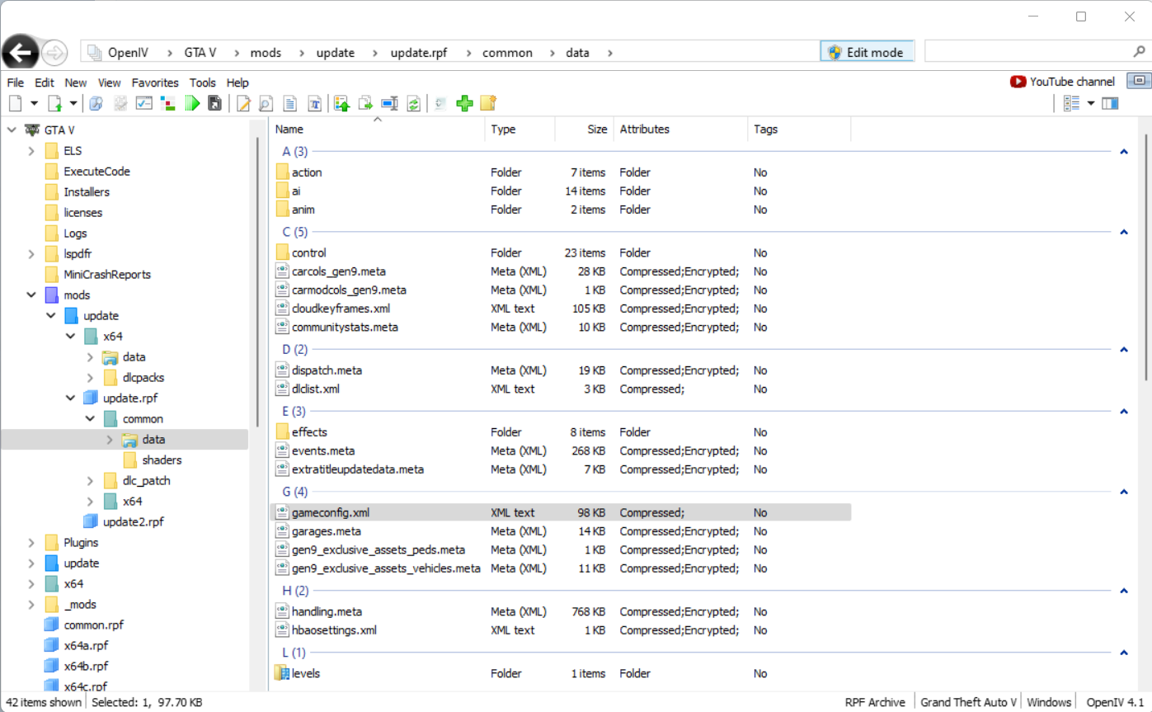Screen dimensions: 1152x712
Task: Collapse the mods node in tree
Action: [x=31, y=295]
